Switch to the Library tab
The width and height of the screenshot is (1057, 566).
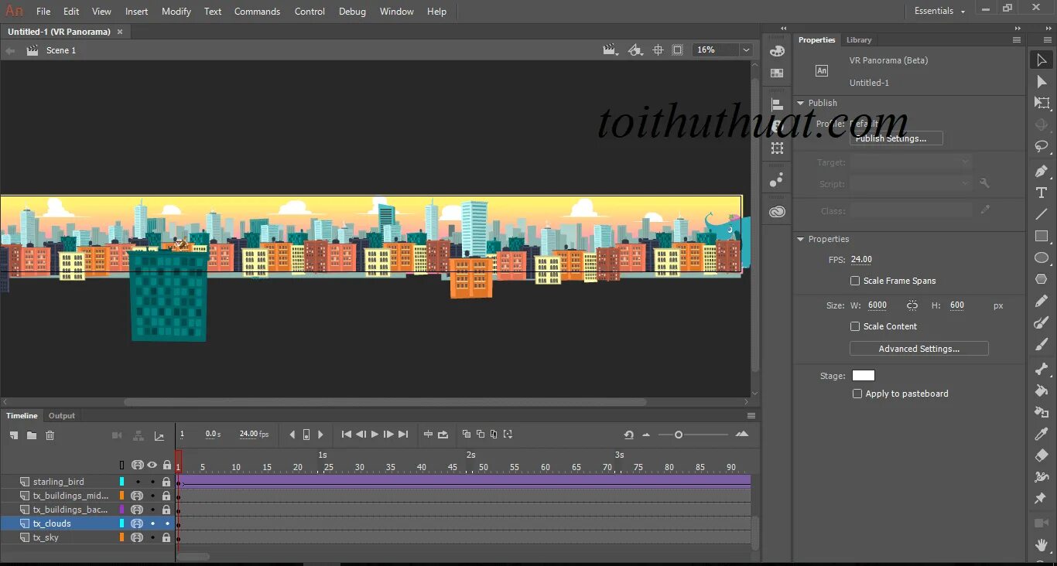(859, 39)
